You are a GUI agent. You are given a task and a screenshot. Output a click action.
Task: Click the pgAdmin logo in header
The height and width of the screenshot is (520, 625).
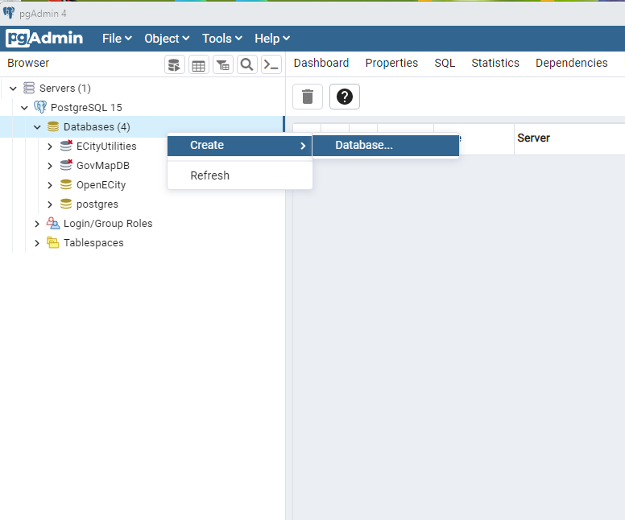(x=44, y=39)
